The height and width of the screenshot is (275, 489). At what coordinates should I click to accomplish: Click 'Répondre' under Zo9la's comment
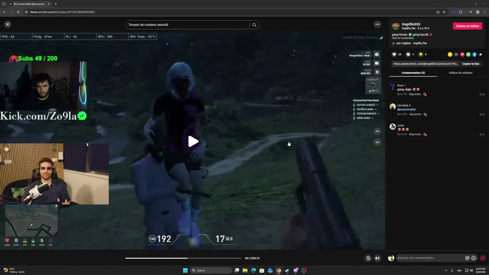point(415,134)
